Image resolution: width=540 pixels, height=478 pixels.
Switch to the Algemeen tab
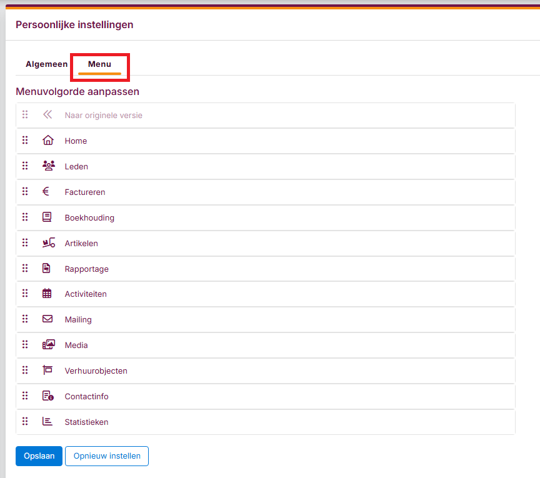46,64
